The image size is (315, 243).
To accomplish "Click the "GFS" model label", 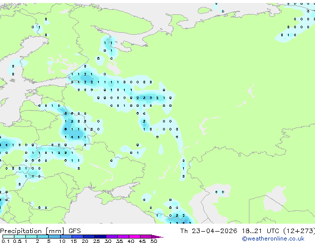I will 75,231.
